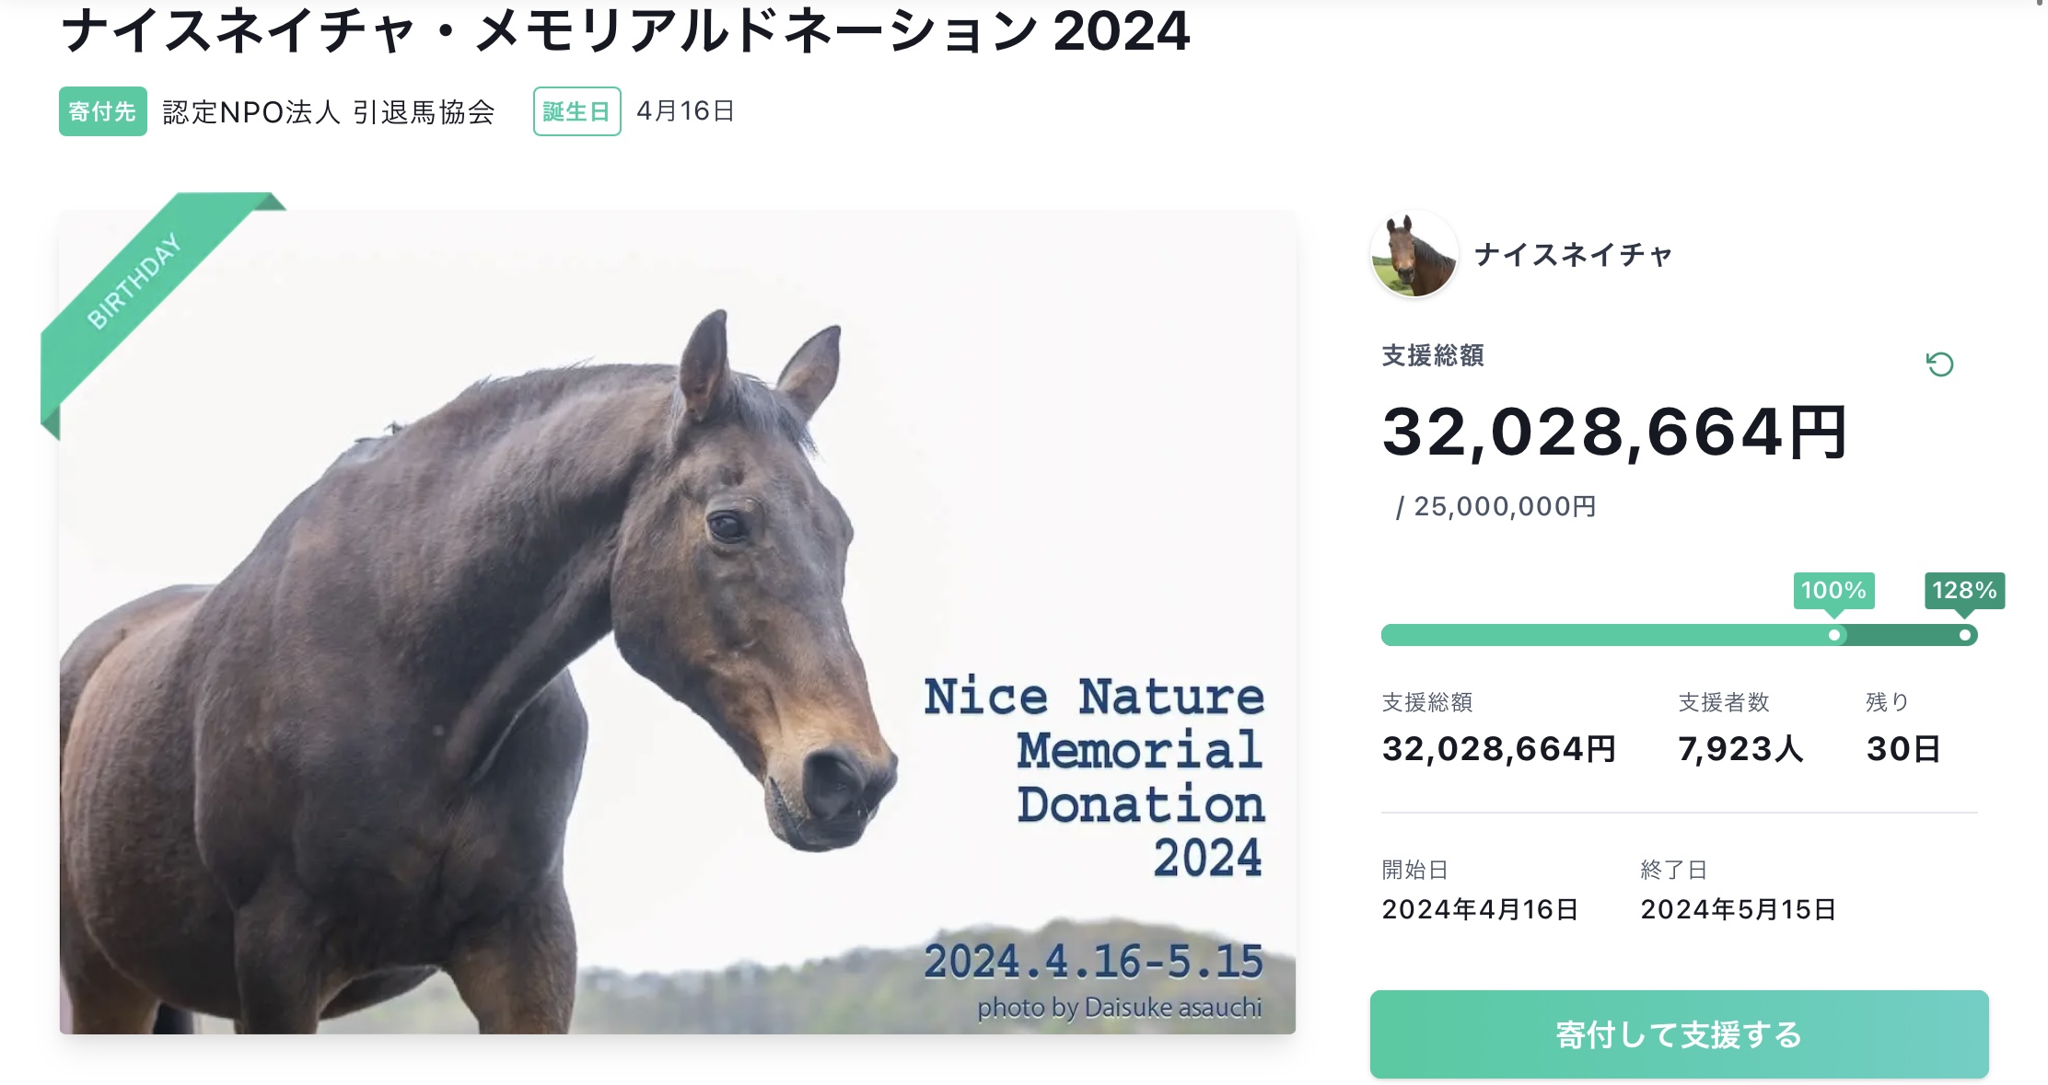Click the start date 2024年4月16日
The height and width of the screenshot is (1085, 2048).
coord(1480,909)
